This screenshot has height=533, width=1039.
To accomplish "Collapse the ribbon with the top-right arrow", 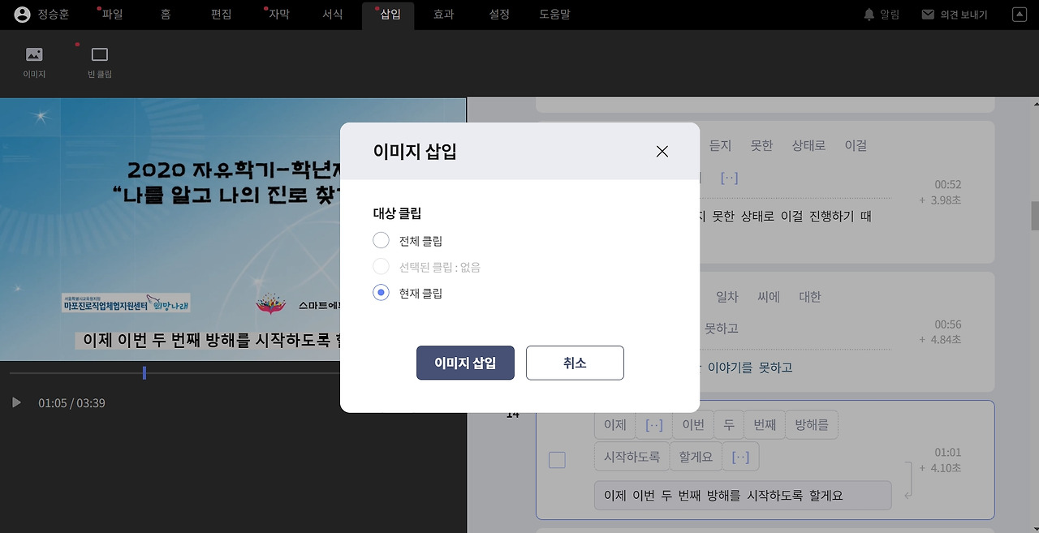I will click(1020, 14).
